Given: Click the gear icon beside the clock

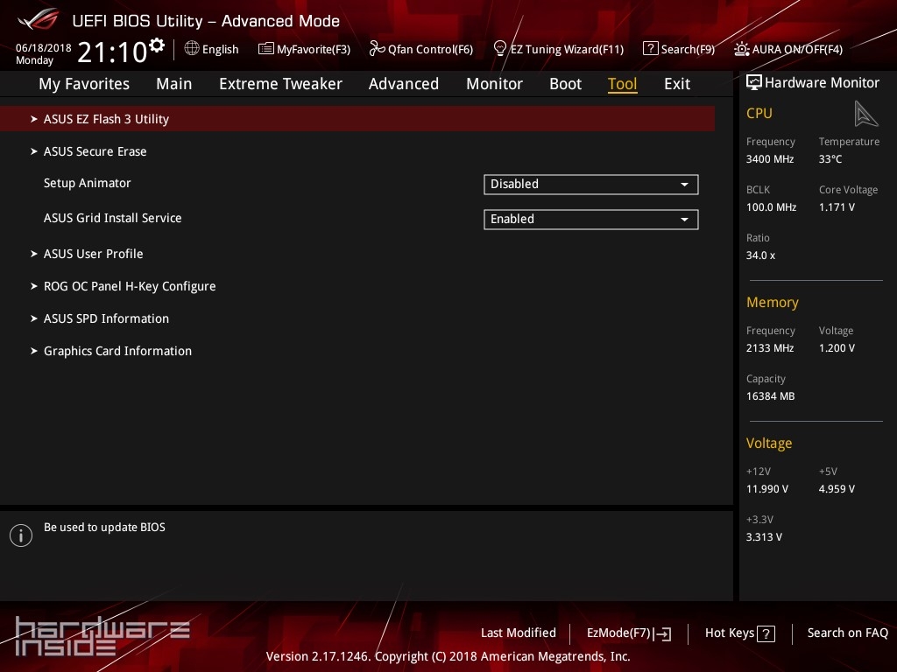Looking at the screenshot, I should pyautogui.click(x=157, y=45).
